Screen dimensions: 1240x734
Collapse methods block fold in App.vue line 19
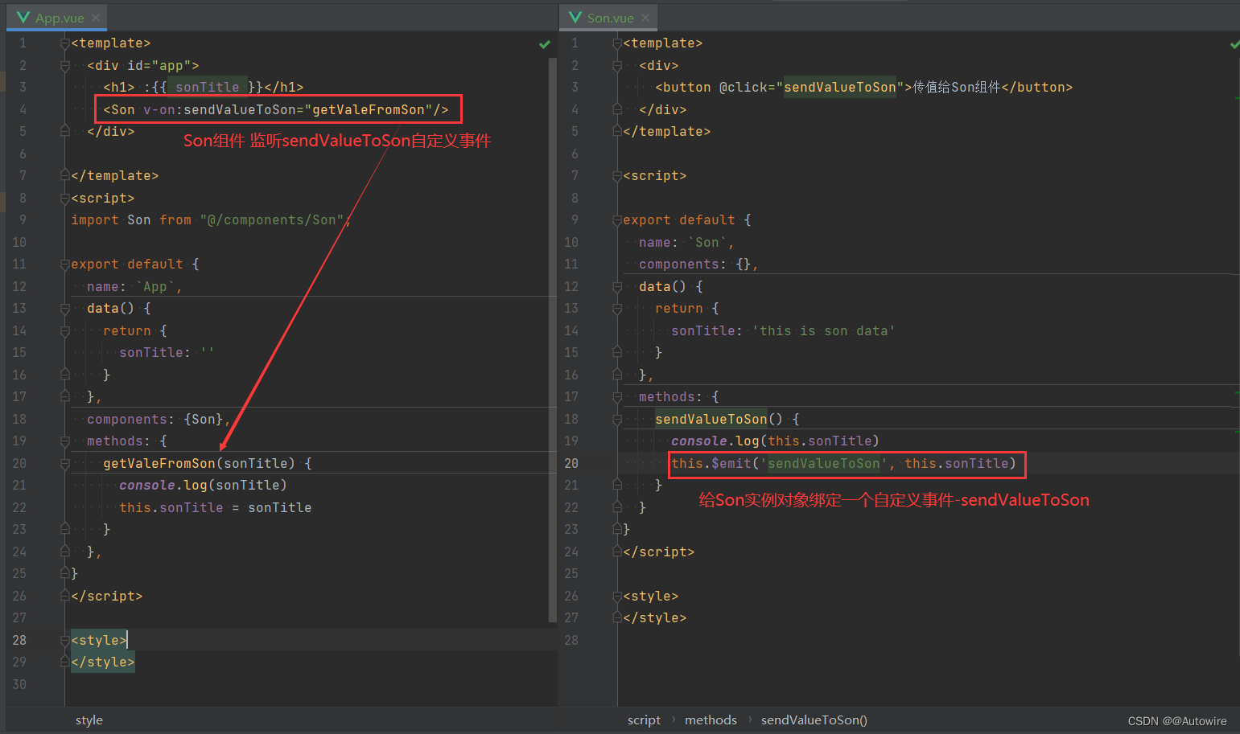[65, 441]
